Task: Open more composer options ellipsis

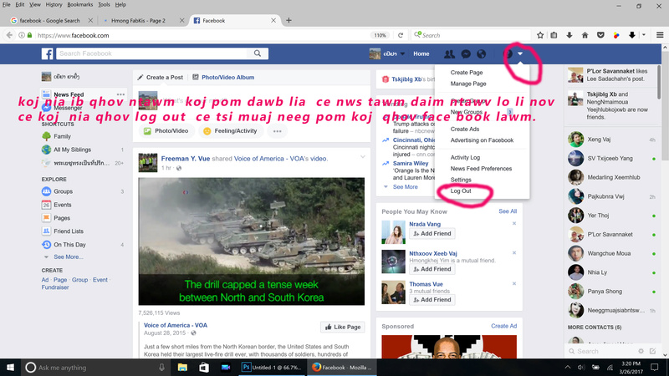Action: point(278,131)
